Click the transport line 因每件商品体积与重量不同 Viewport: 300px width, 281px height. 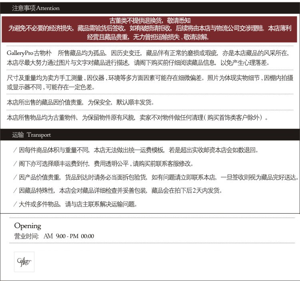(136, 150)
